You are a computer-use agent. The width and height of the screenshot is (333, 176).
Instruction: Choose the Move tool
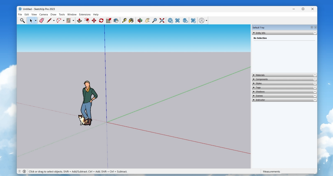pyautogui.click(x=94, y=20)
